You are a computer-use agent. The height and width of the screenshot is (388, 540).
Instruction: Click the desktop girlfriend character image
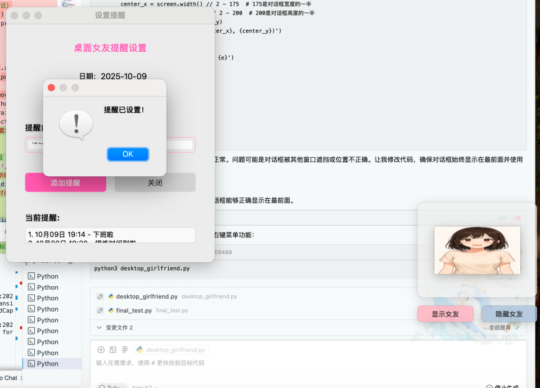pyautogui.click(x=477, y=250)
